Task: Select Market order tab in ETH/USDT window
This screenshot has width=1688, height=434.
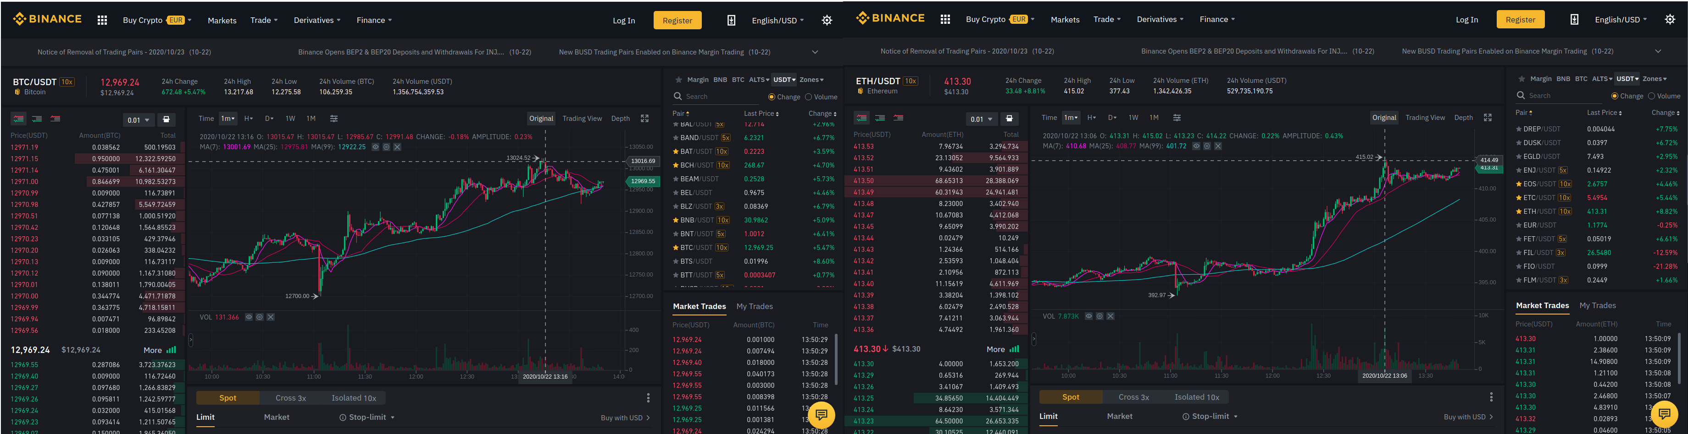Action: [1119, 416]
